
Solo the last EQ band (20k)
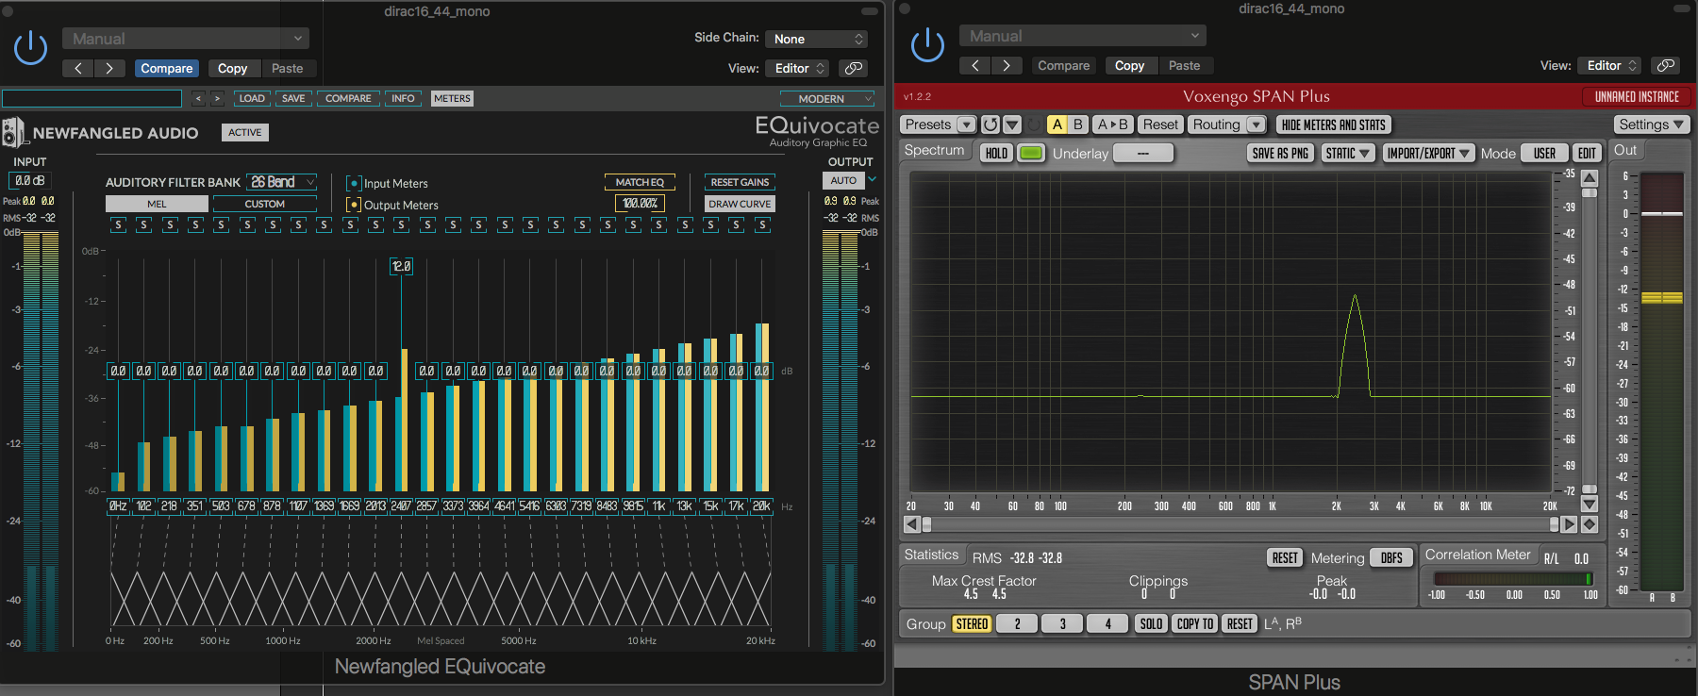(x=762, y=224)
